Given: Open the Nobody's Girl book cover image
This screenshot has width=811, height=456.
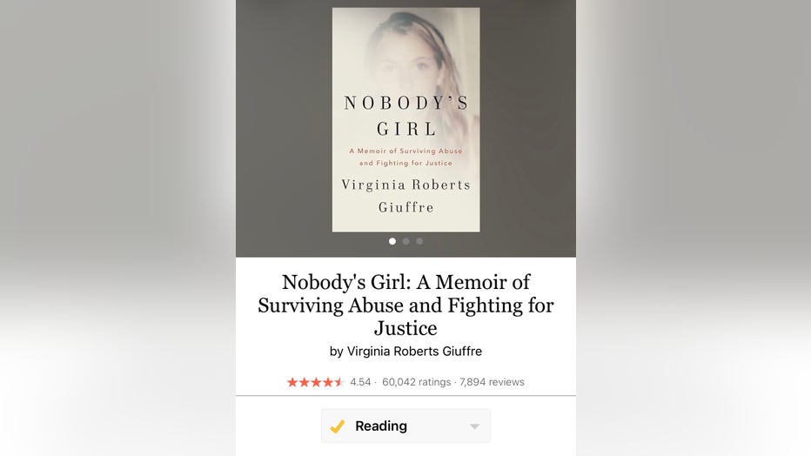Looking at the screenshot, I should click(x=406, y=119).
